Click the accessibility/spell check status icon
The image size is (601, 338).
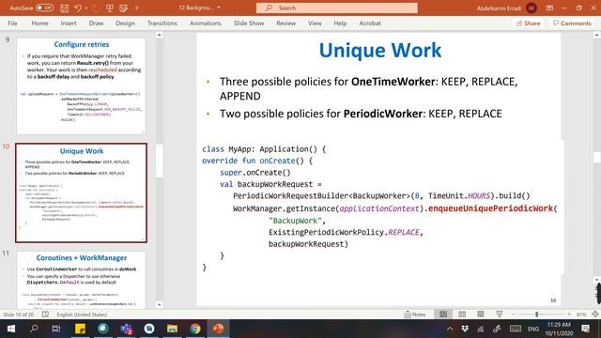tap(45, 315)
